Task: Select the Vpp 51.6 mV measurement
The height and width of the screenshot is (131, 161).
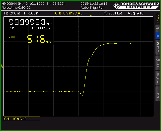Action: [x=30, y=39]
